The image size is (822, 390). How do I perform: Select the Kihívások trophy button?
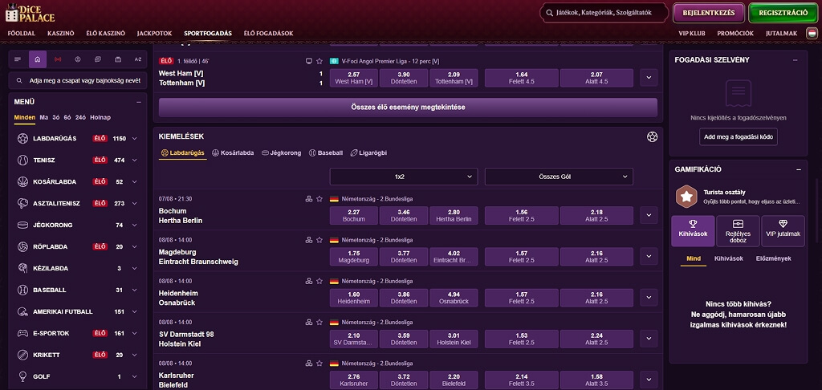(693, 230)
